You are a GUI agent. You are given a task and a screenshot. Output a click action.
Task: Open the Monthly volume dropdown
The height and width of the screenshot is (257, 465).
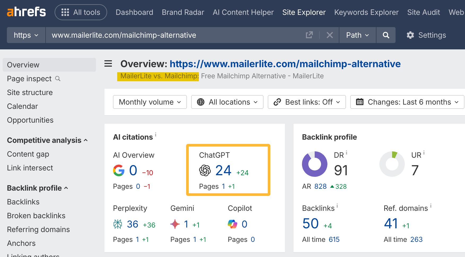coord(150,102)
